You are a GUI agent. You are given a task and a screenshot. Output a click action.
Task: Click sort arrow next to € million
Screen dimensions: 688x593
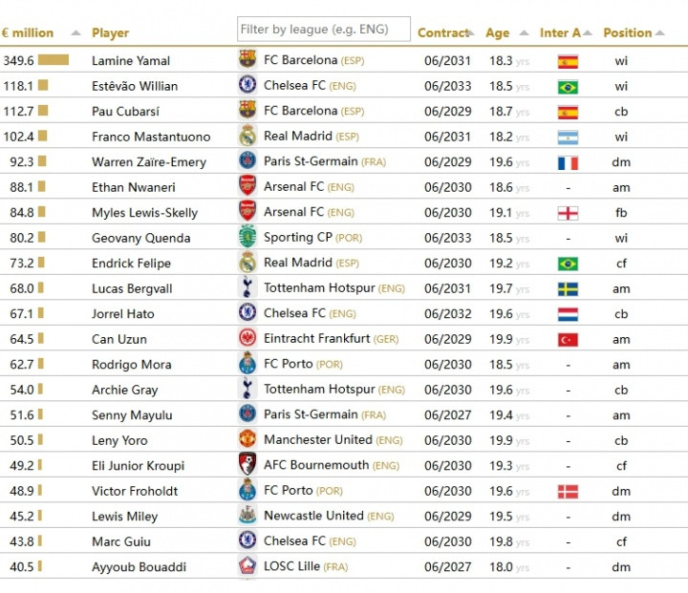tap(76, 33)
